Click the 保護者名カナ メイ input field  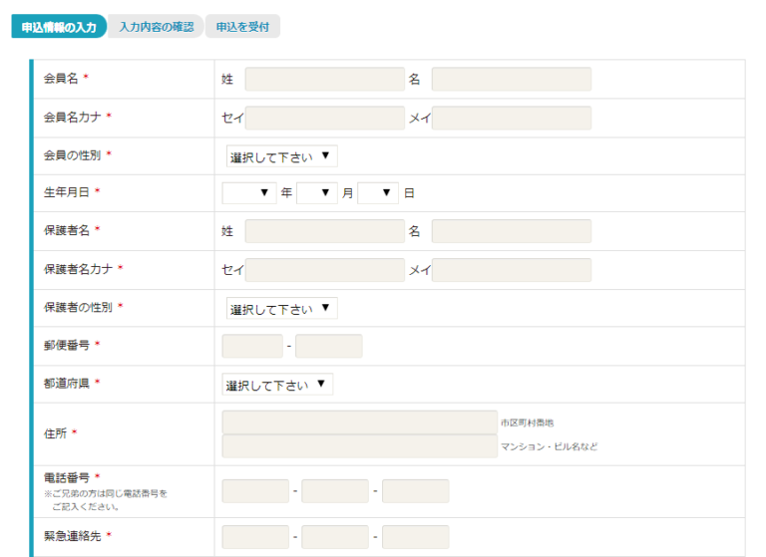(x=511, y=270)
